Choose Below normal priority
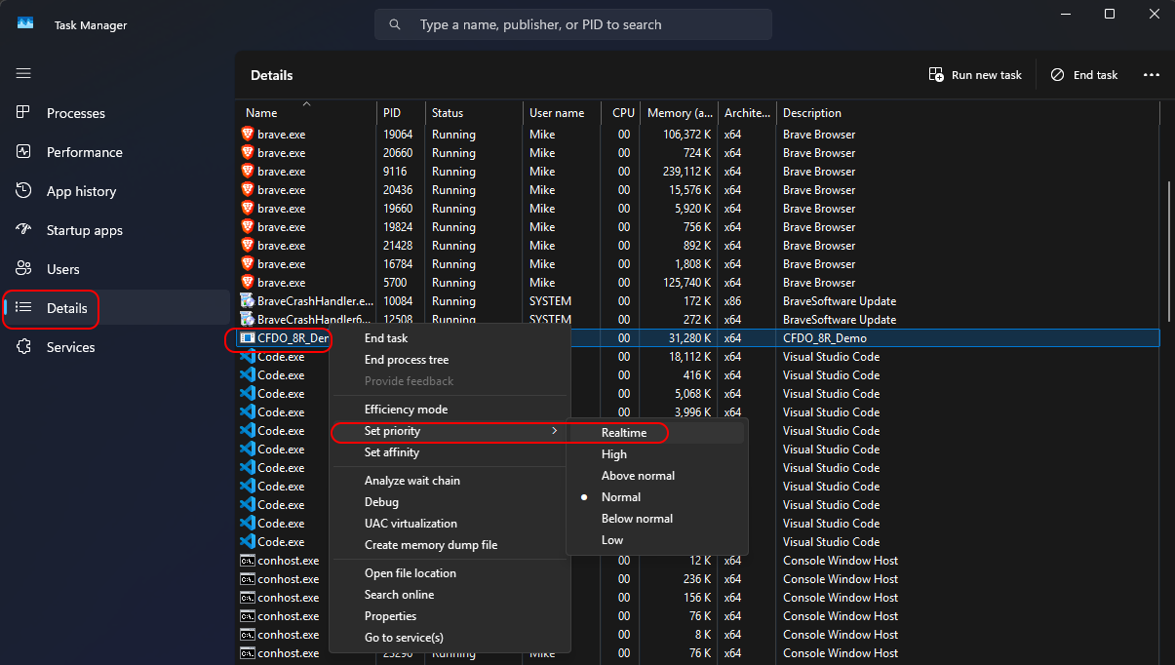This screenshot has width=1175, height=665. (x=637, y=519)
